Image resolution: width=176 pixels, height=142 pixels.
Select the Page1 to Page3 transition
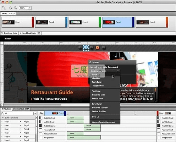(18, 125)
